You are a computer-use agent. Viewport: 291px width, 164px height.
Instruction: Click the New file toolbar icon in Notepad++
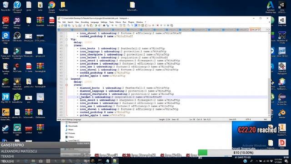pyautogui.click(x=59, y=26)
